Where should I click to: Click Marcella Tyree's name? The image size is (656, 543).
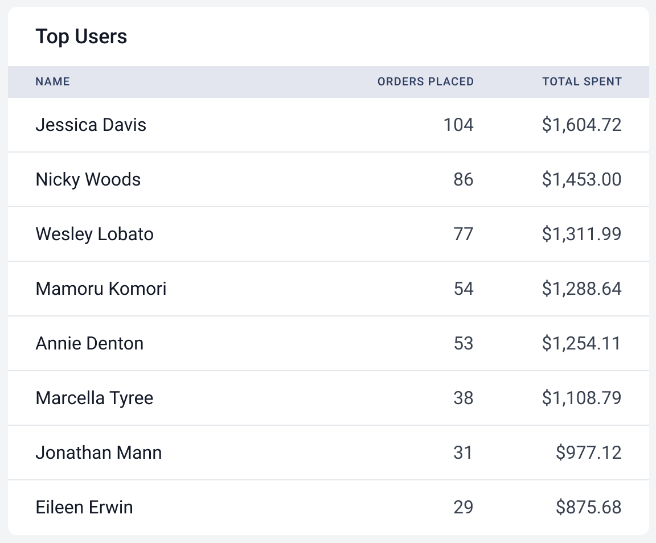(x=95, y=398)
